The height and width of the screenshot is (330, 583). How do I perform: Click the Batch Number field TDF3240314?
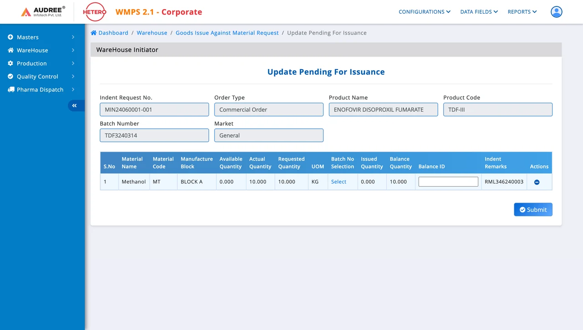154,135
